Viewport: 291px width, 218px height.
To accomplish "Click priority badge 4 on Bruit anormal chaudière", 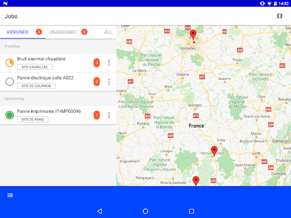I will [97, 63].
